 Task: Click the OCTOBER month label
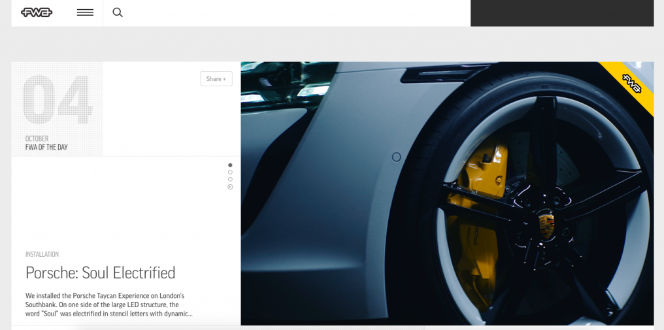[37, 139]
